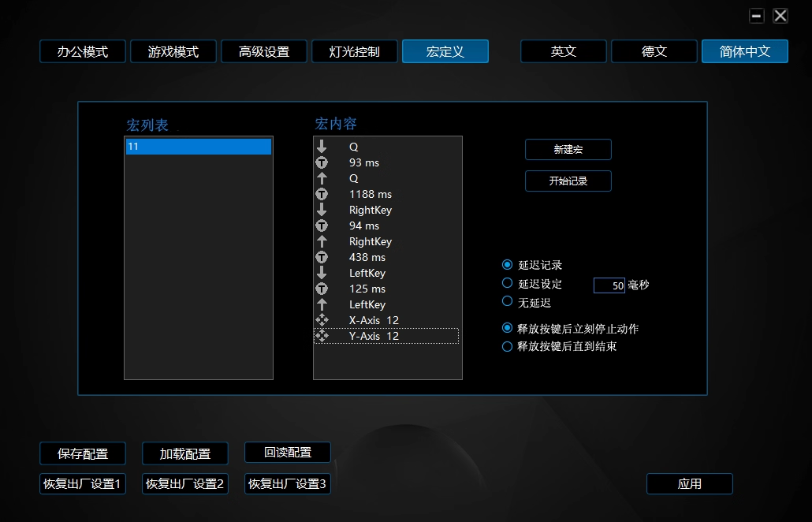812x522 pixels.
Task: Click the down arrow icon beside first RightKey
Action: pos(322,210)
